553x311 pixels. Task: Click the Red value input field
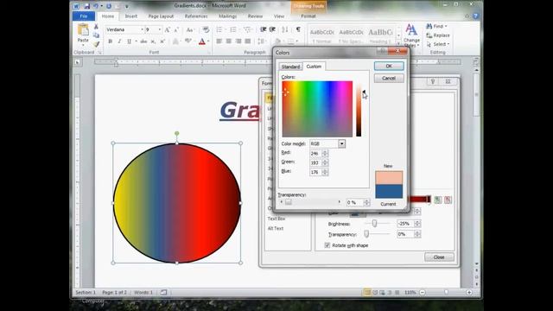coord(315,154)
